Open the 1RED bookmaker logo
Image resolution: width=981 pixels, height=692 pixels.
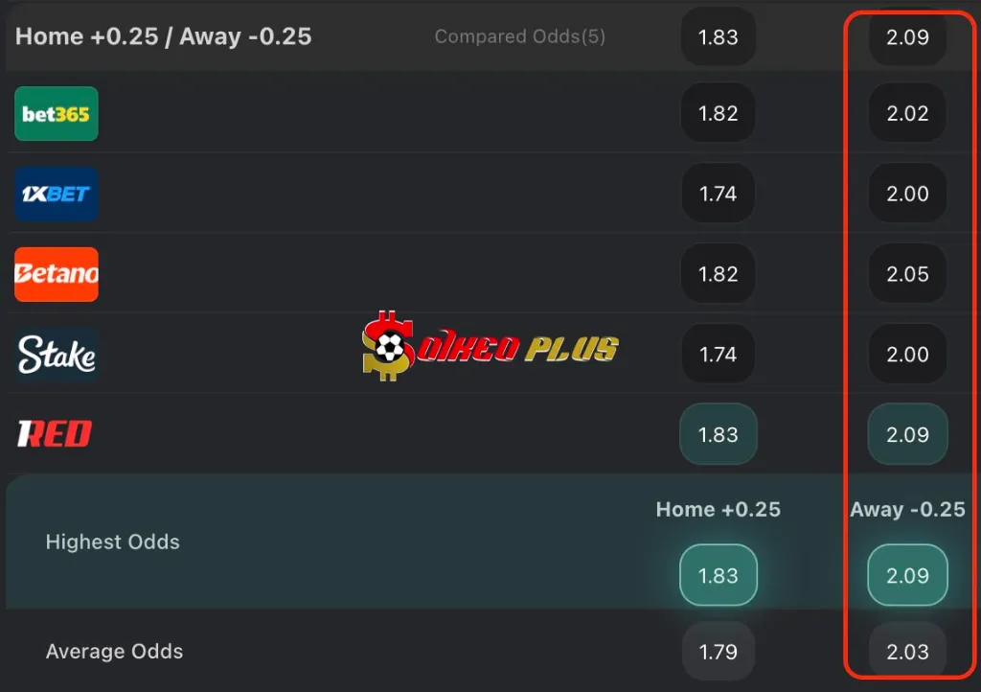click(x=55, y=435)
